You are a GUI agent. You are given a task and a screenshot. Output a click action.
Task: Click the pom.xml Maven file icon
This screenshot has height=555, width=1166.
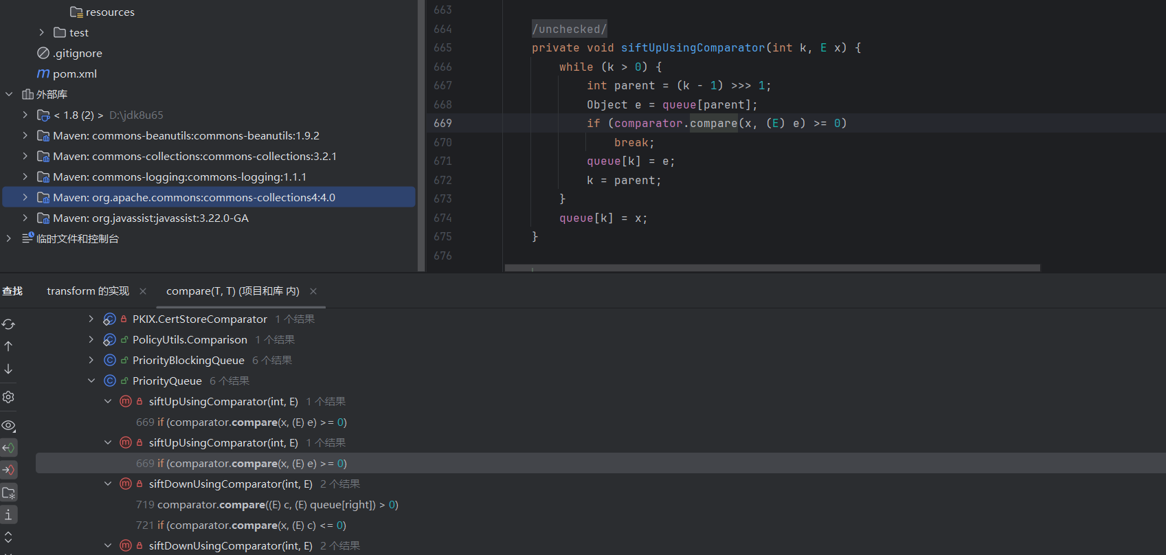pyautogui.click(x=43, y=73)
